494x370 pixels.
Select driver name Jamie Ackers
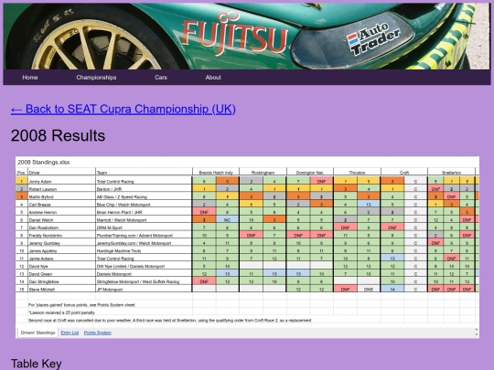pyautogui.click(x=41, y=259)
